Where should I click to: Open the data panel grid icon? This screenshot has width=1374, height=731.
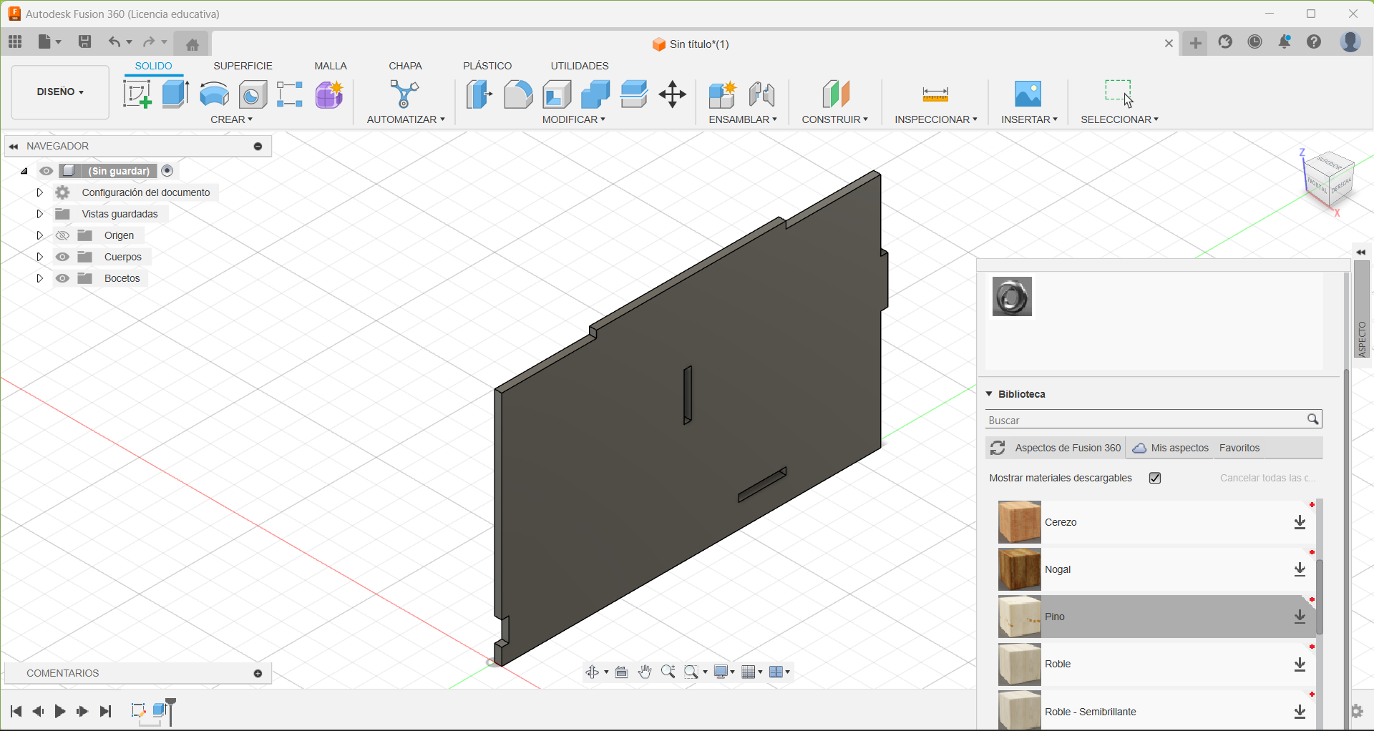15,41
